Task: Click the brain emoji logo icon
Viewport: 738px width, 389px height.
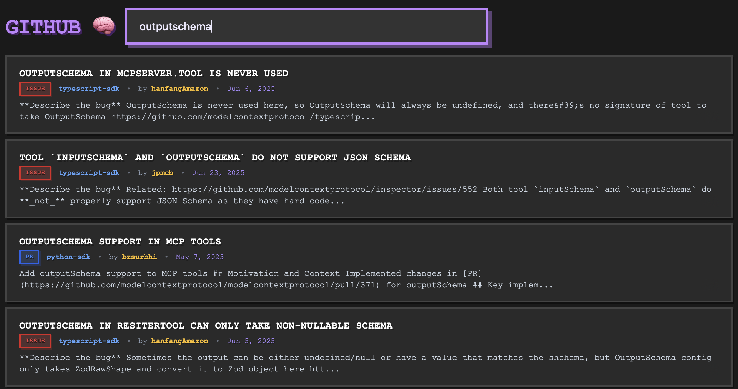Action: click(x=104, y=26)
